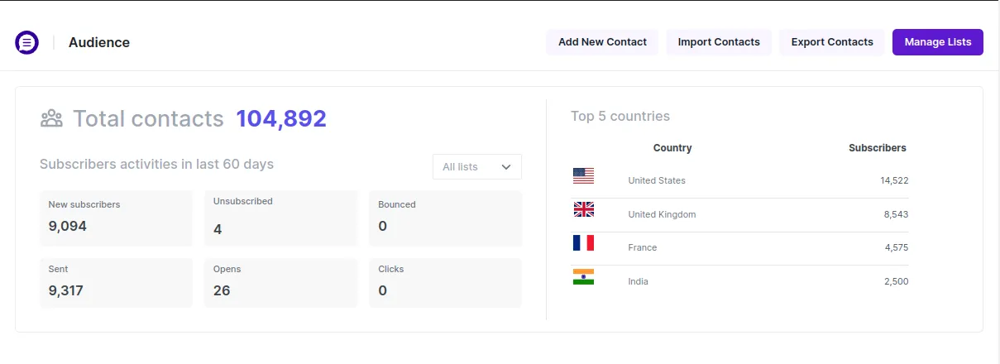Click Add New Contact button
This screenshot has height=364, width=1000.
coord(602,42)
